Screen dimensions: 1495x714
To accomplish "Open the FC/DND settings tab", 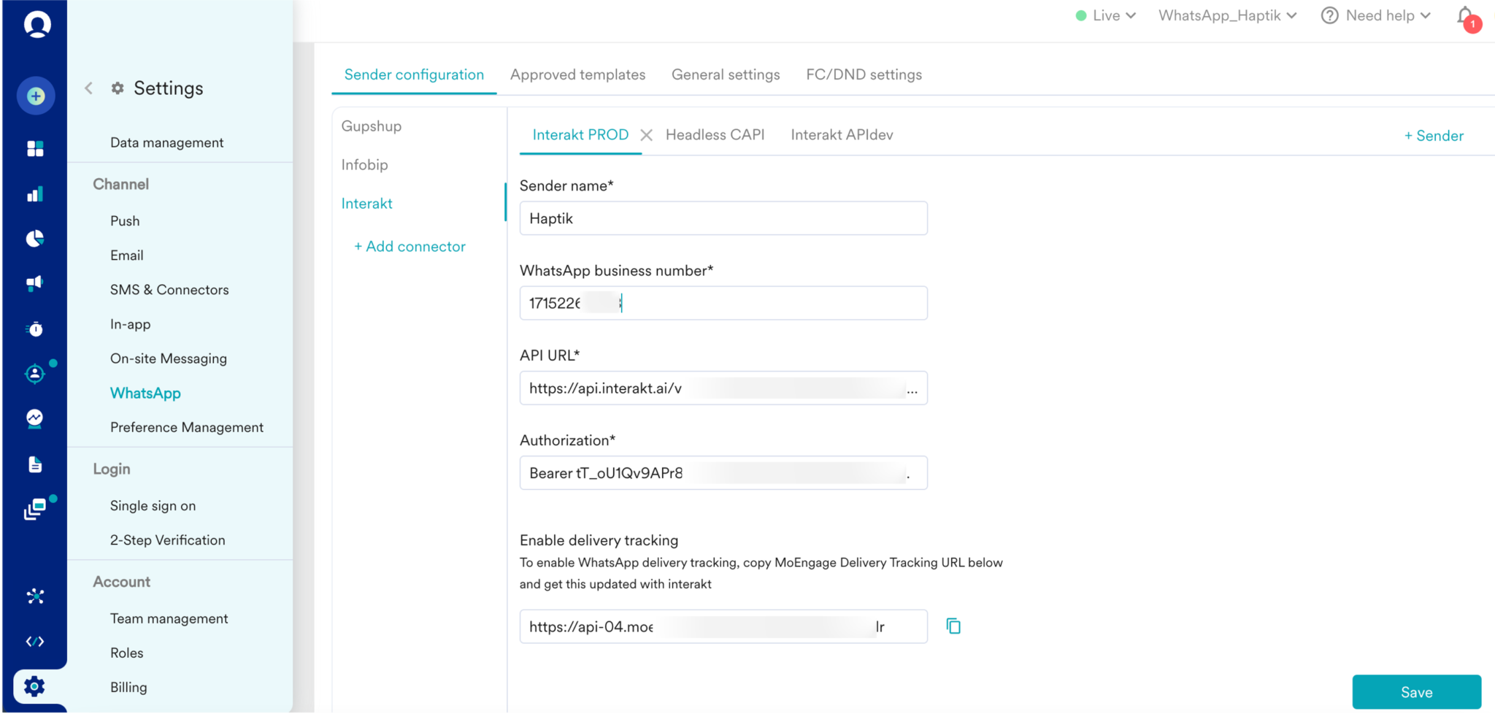I will (864, 74).
